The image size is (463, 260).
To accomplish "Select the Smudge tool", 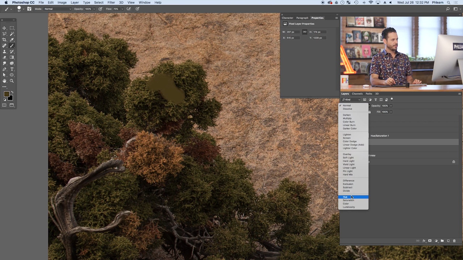I will tap(4, 63).
